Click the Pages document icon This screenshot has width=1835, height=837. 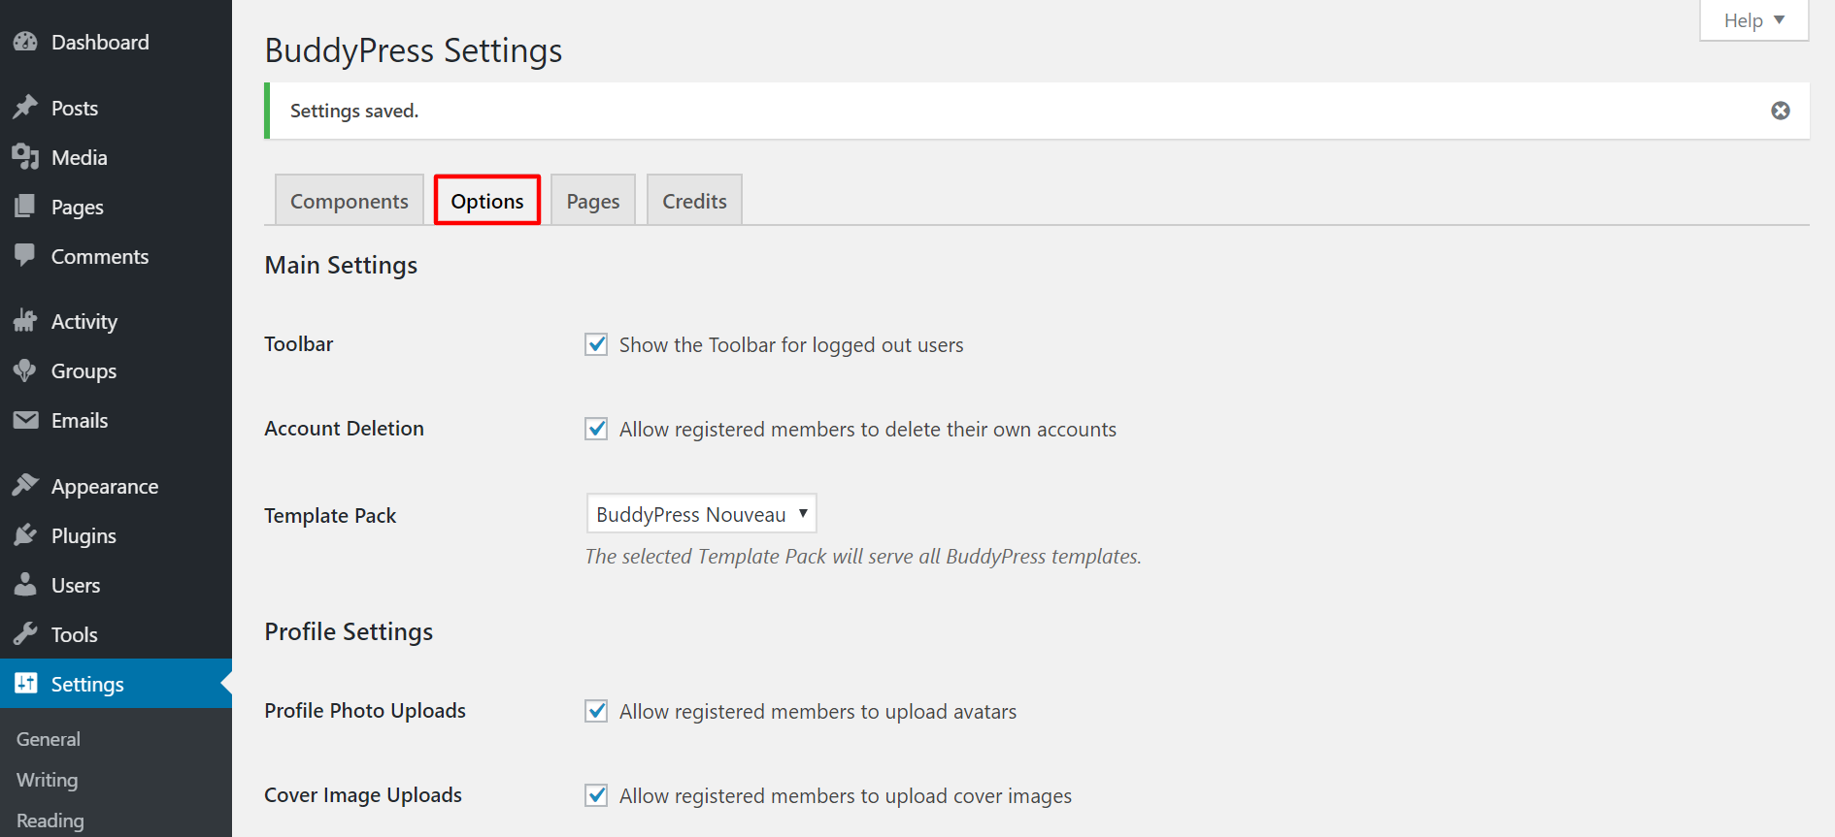[x=25, y=207]
